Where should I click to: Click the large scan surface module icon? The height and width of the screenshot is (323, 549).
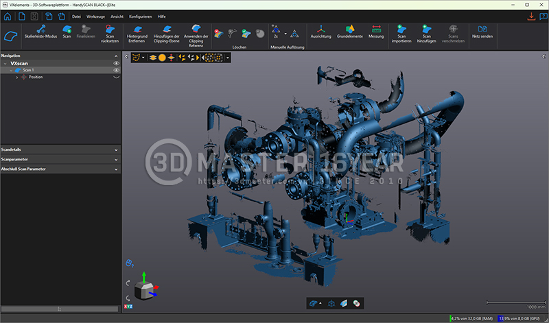tap(10, 36)
